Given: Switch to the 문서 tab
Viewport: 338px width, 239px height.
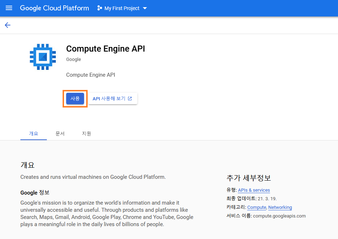Looking at the screenshot, I should (60, 133).
